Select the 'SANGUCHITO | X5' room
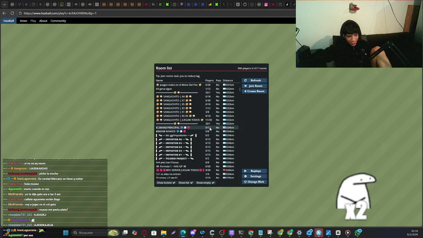The width and height of the screenshot is (423, 238). click(x=197, y=104)
